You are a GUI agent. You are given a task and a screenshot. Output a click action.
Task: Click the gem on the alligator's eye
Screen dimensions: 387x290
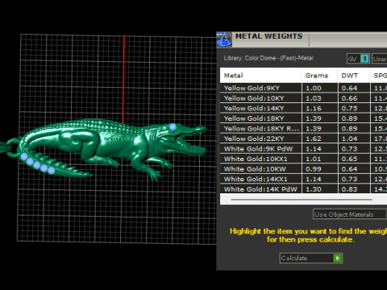pos(173,127)
